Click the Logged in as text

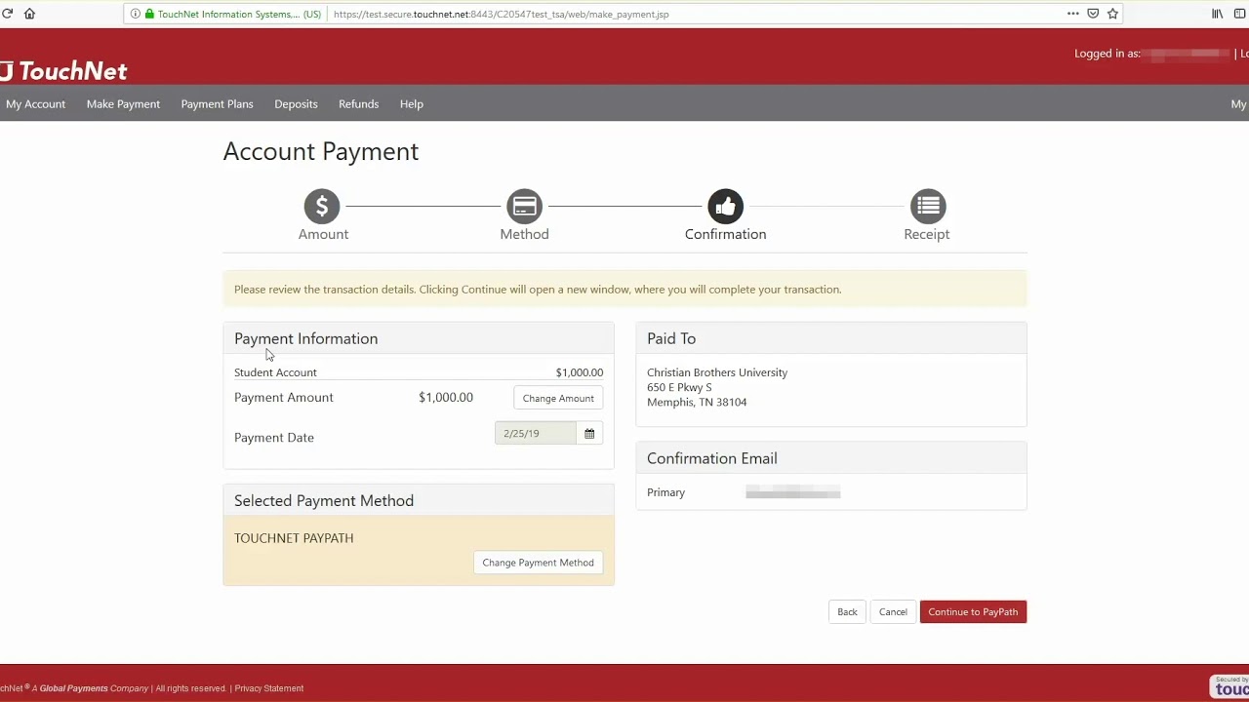click(x=1107, y=54)
